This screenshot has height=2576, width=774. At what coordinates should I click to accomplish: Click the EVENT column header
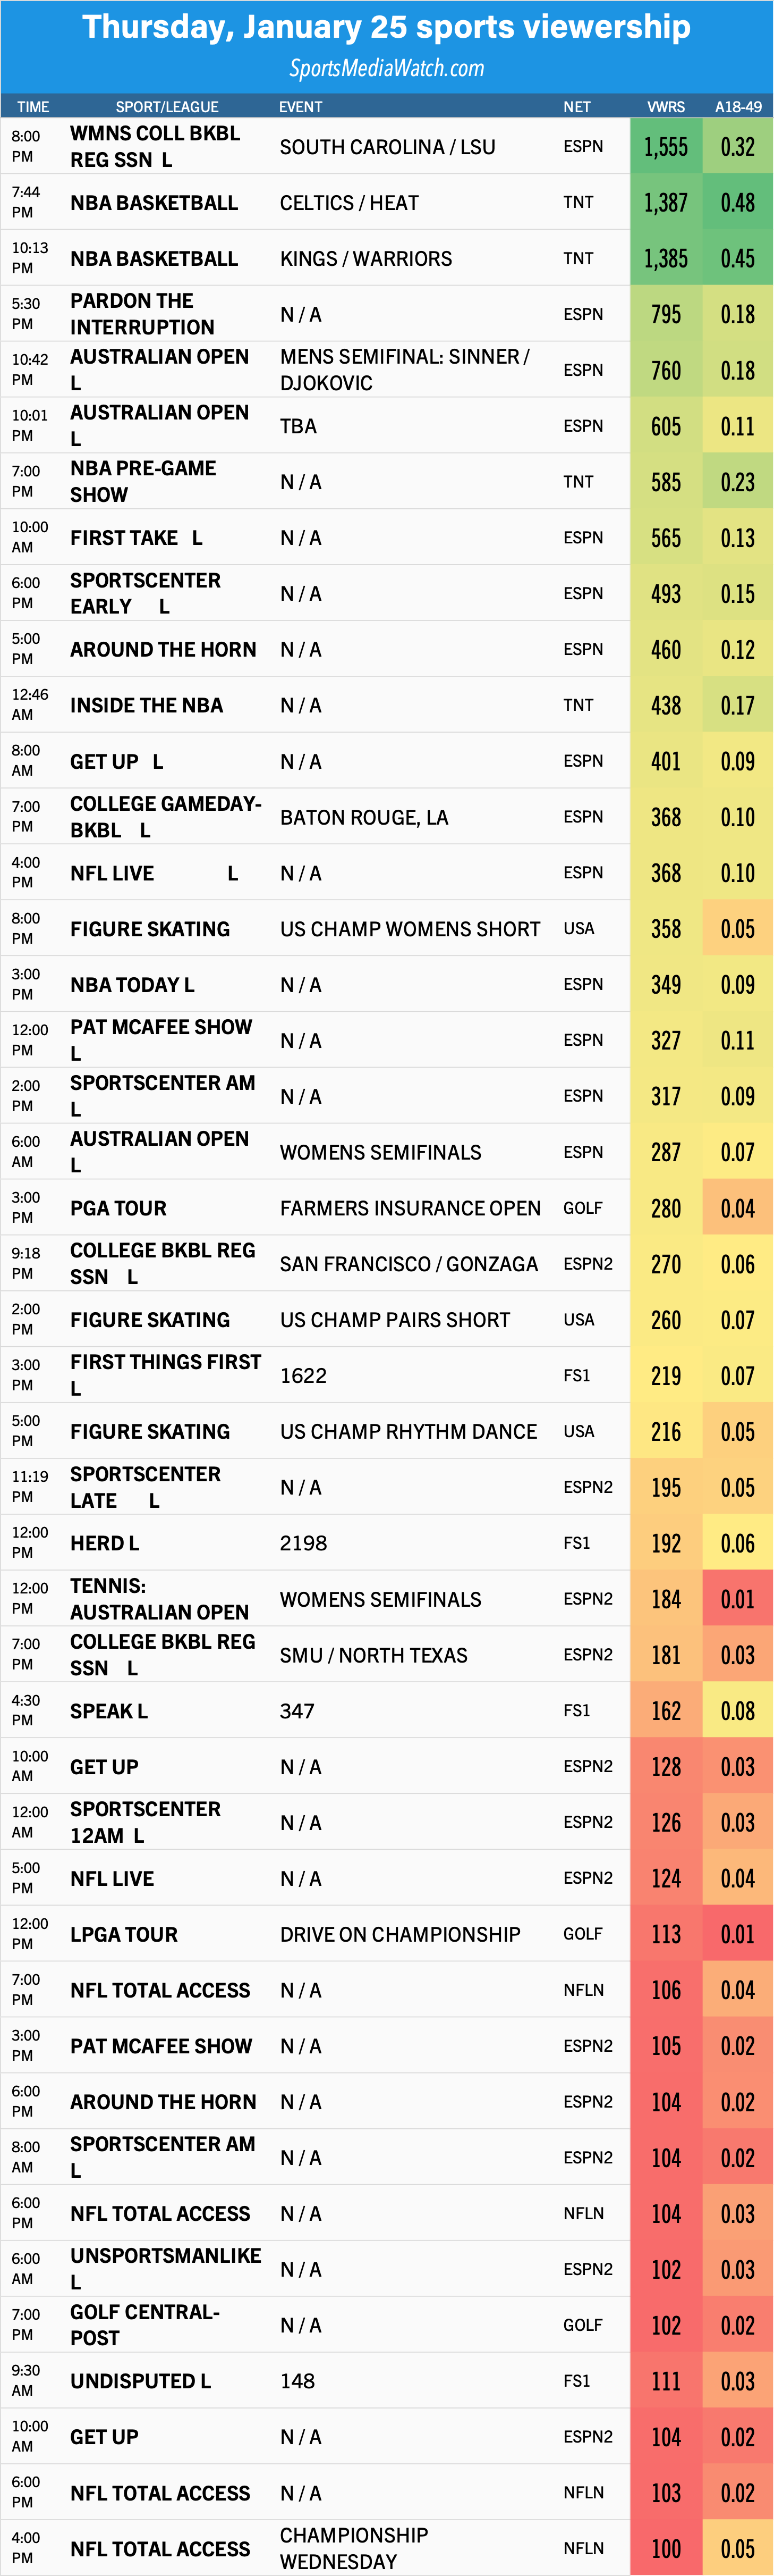tap(301, 107)
